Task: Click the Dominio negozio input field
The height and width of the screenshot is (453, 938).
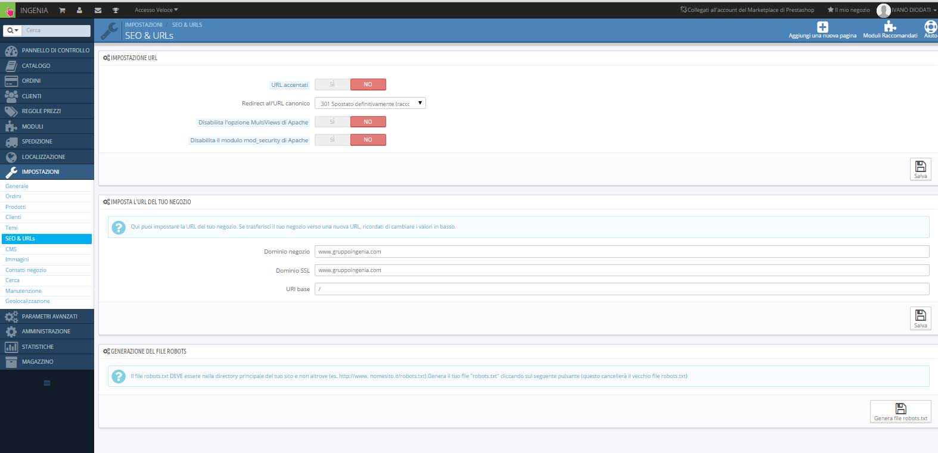Action: pyautogui.click(x=622, y=252)
